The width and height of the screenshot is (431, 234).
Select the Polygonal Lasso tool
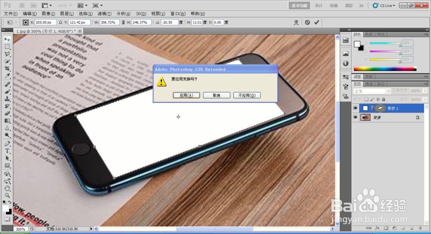click(x=7, y=54)
